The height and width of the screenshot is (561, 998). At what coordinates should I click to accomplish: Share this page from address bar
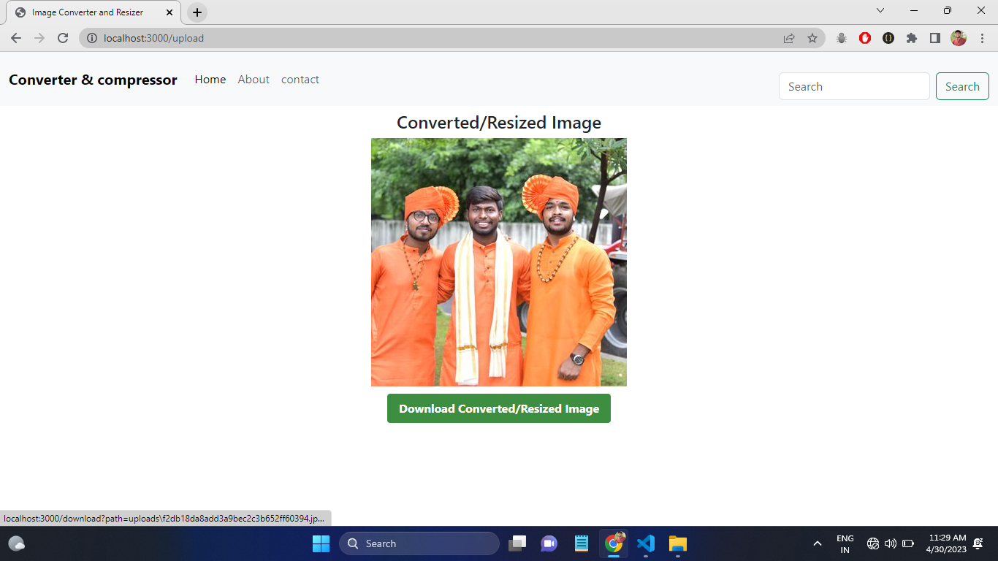[789, 38]
